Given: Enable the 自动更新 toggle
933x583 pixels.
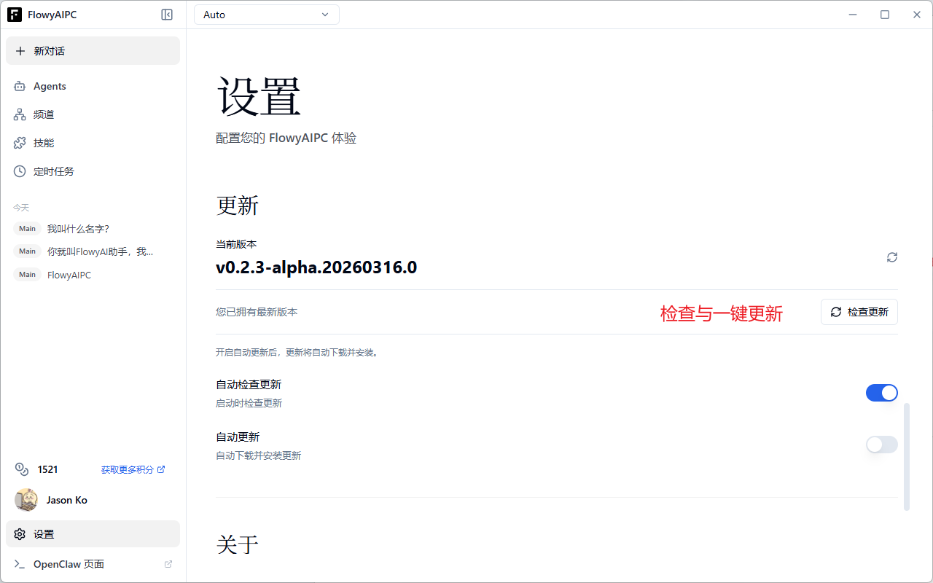Looking at the screenshot, I should point(881,445).
